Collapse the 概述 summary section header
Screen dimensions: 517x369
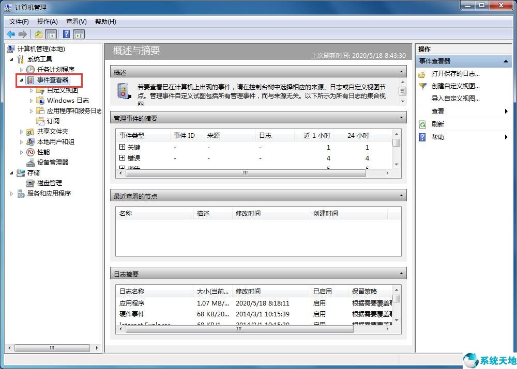click(402, 72)
